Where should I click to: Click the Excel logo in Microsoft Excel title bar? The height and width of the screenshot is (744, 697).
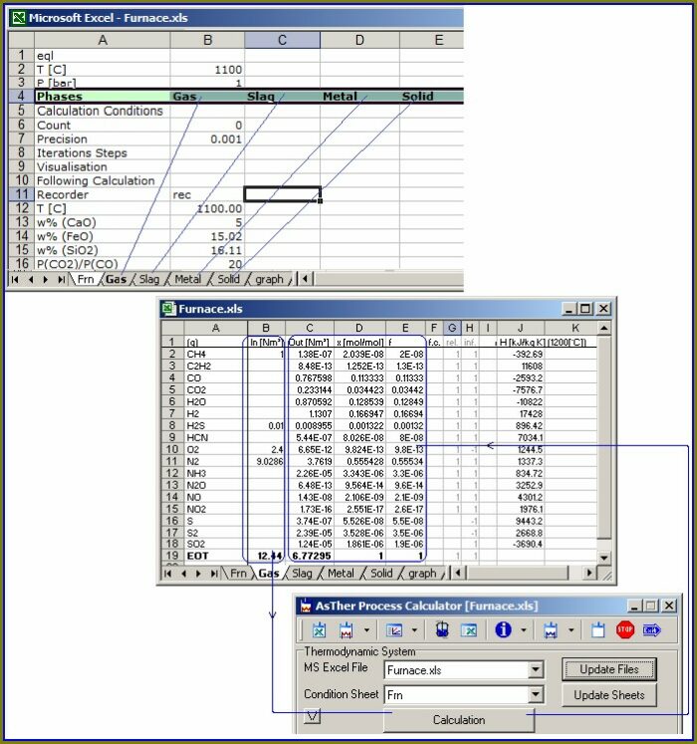[19, 18]
